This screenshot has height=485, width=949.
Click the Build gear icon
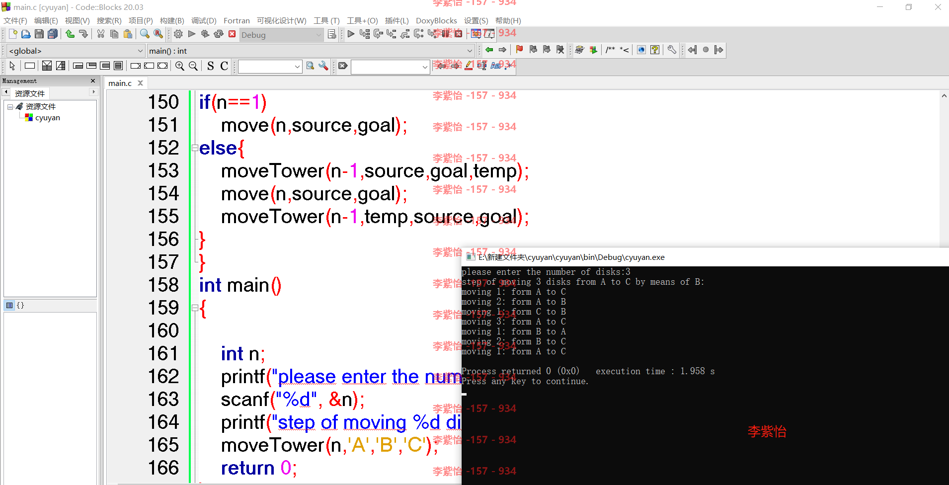178,34
